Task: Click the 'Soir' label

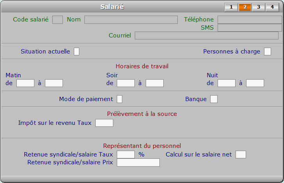Action: 112,75
